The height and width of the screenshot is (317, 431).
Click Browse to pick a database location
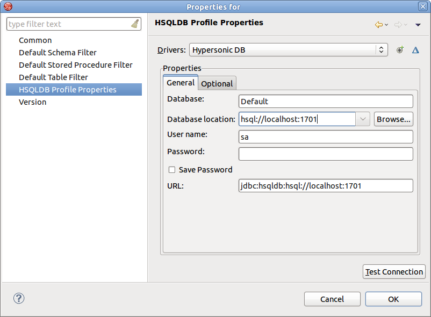coord(393,119)
